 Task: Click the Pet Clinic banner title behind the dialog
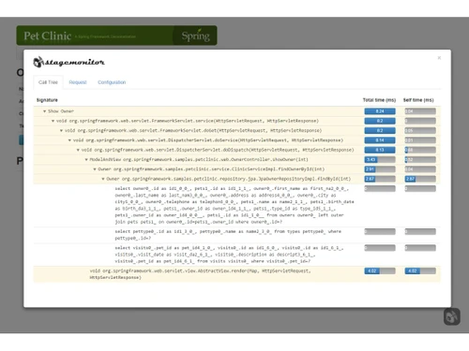click(x=48, y=36)
